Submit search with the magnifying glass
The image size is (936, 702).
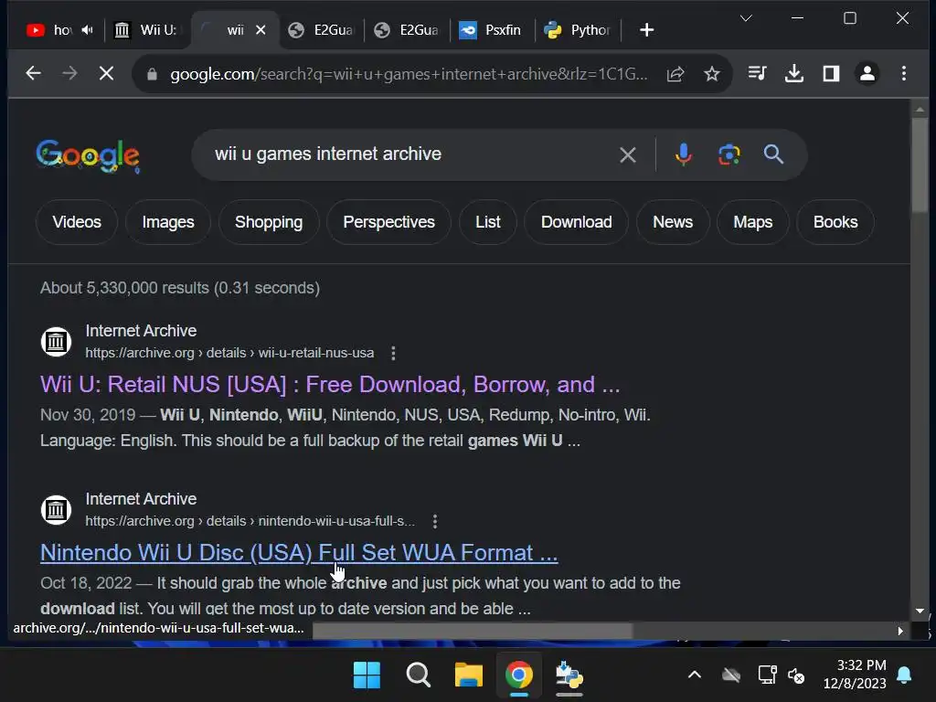(x=773, y=154)
